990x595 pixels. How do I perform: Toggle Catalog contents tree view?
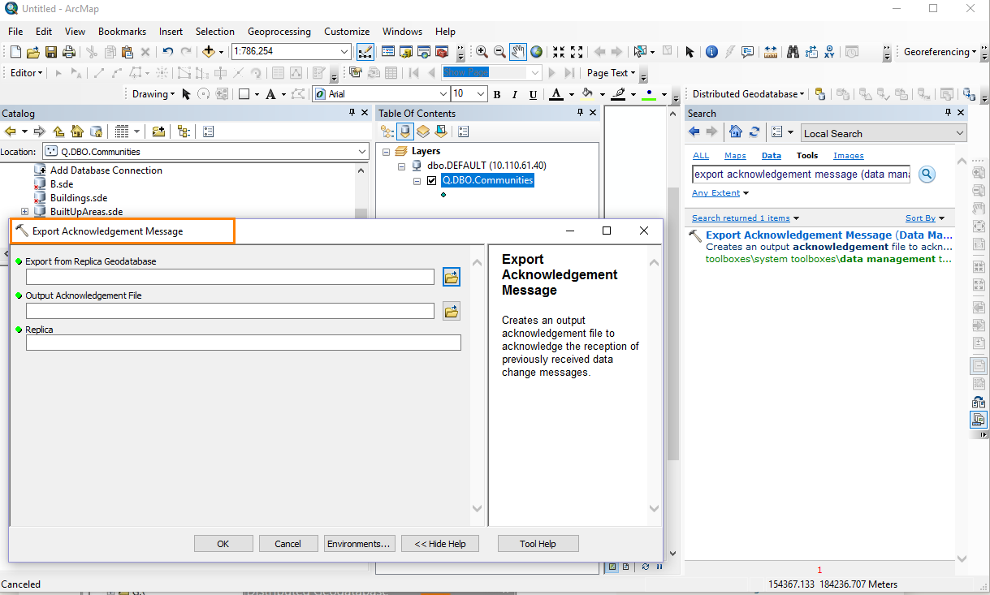tap(184, 132)
